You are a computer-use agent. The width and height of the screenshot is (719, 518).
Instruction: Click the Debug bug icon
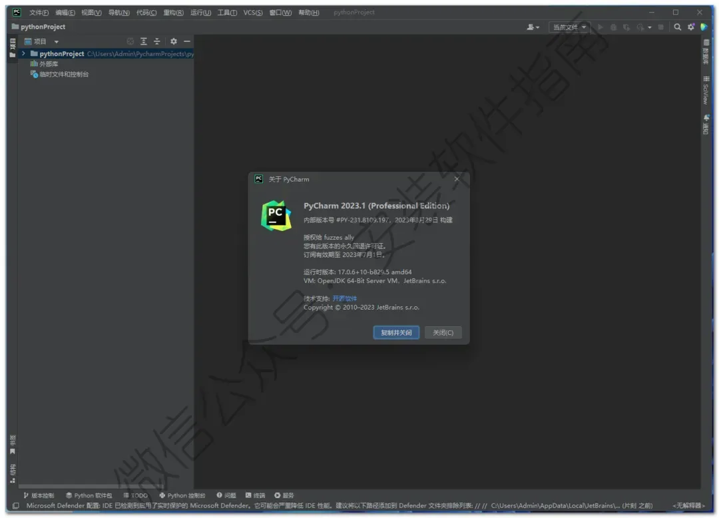[613, 27]
